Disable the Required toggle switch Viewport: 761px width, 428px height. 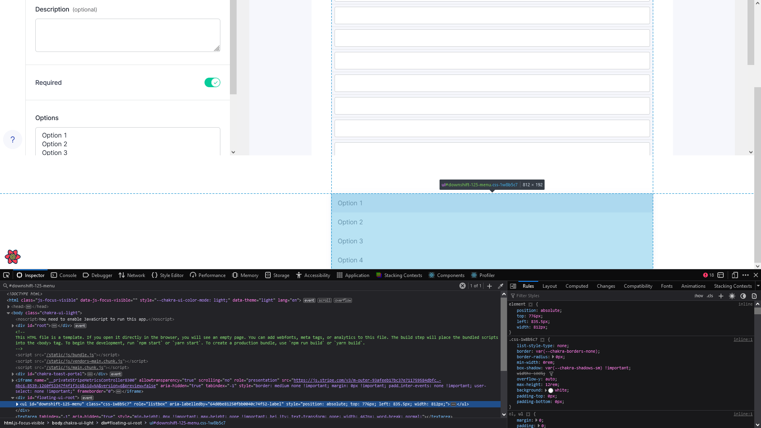pyautogui.click(x=212, y=82)
